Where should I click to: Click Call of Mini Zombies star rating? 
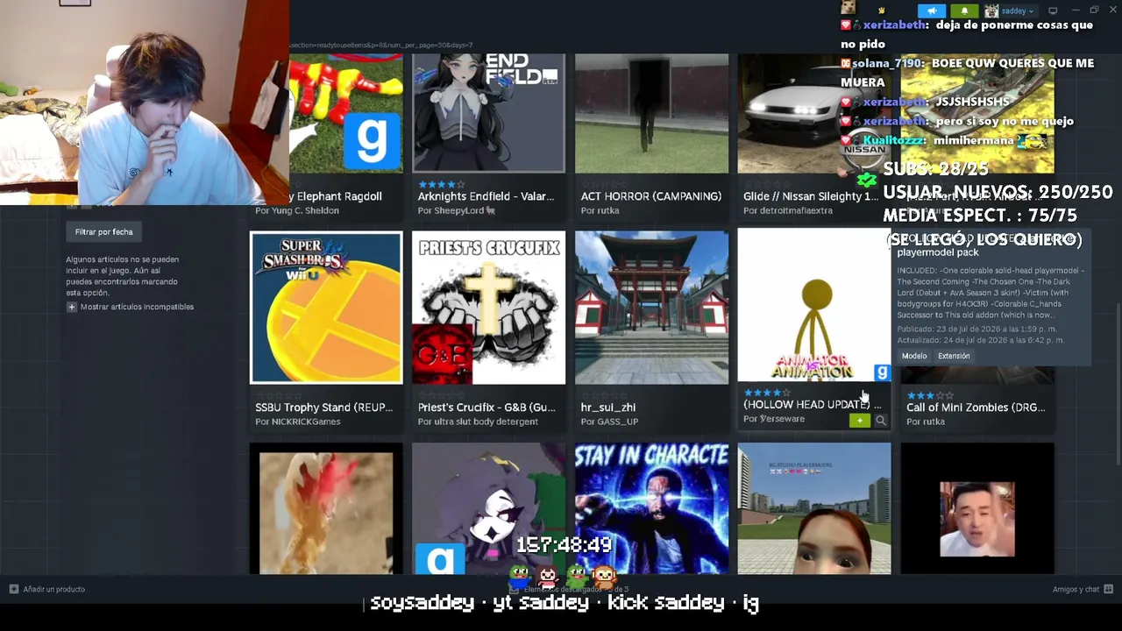click(x=930, y=396)
